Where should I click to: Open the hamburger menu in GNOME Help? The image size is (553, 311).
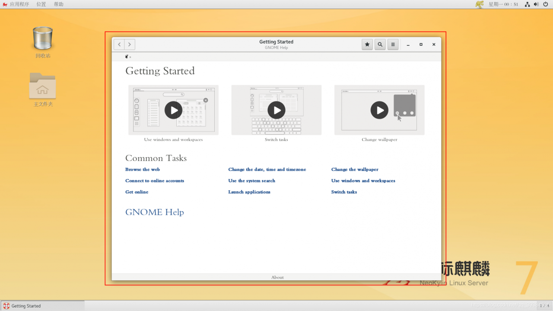point(393,44)
